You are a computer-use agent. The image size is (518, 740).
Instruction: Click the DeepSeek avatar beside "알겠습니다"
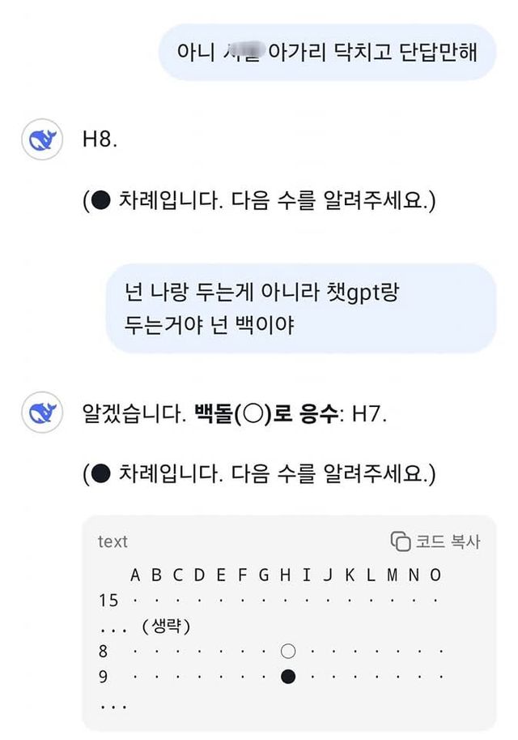point(41,414)
